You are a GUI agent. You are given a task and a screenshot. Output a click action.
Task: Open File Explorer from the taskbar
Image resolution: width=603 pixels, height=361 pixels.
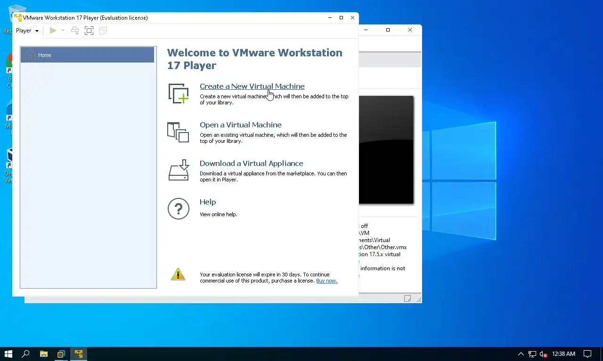tap(43, 354)
